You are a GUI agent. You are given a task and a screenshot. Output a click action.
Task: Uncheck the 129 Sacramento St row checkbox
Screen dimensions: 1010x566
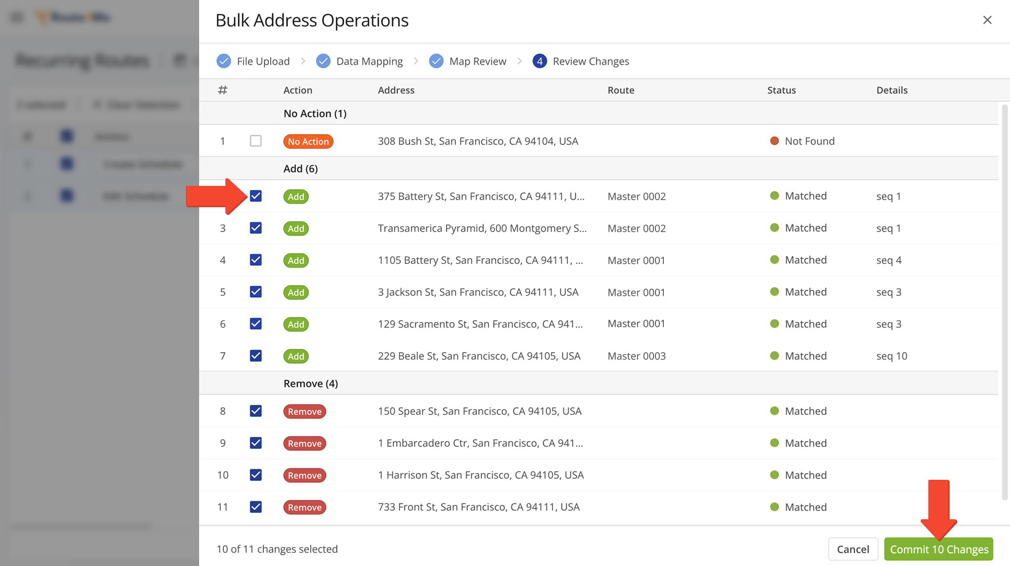tap(255, 324)
